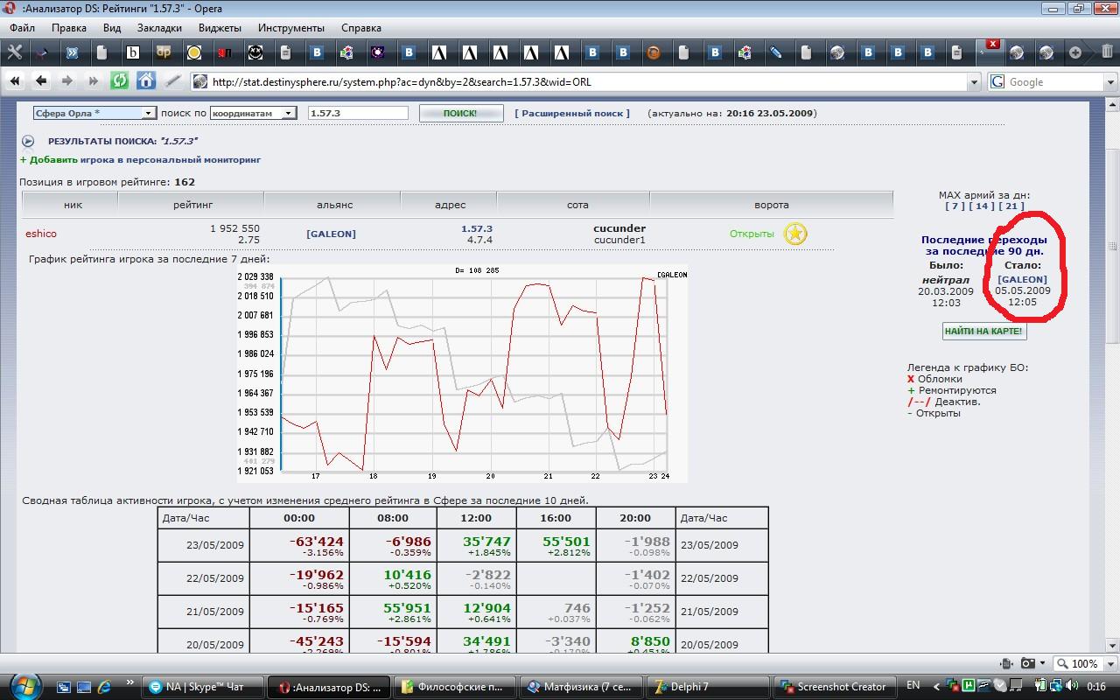Open the Закладки menu
This screenshot has width=1120, height=700.
(x=159, y=28)
